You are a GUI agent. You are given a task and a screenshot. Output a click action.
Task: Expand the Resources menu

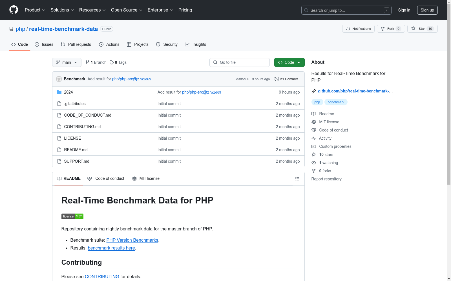92,10
